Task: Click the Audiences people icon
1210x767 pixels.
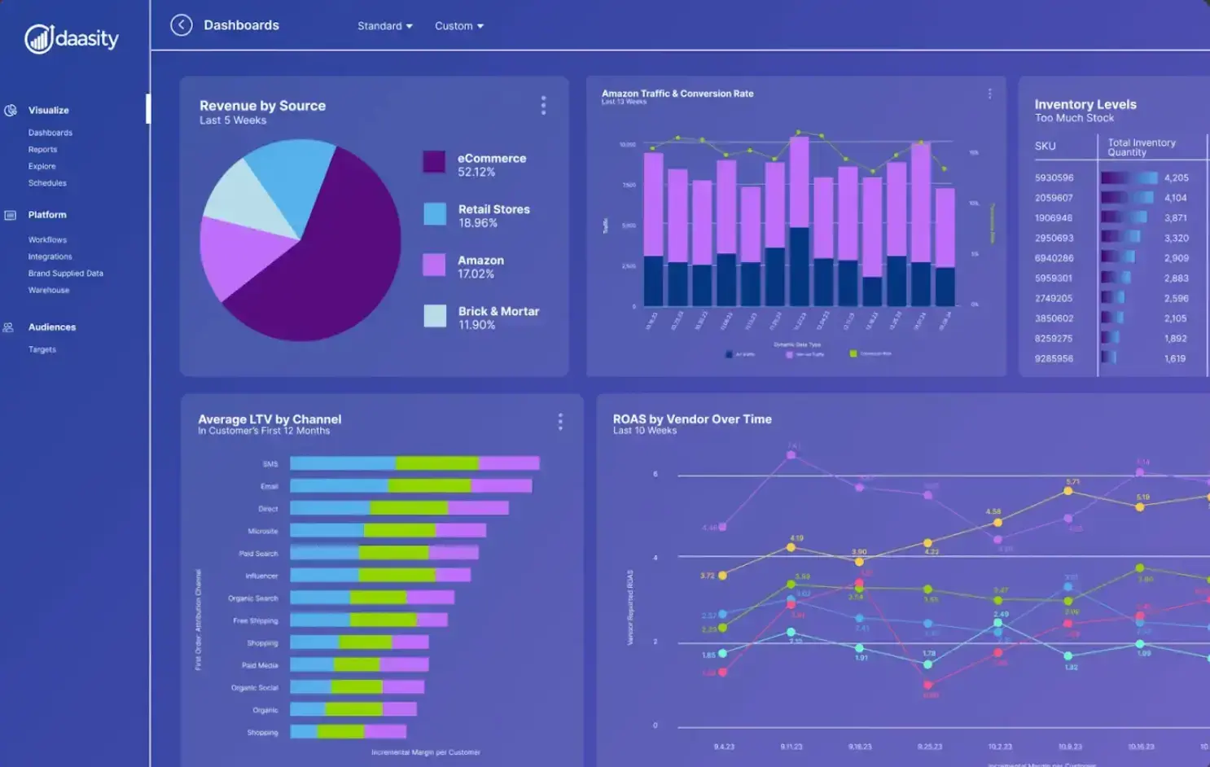Action: (8, 326)
